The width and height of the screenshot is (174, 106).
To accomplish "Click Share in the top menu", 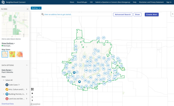I will (x=72, y=2).
